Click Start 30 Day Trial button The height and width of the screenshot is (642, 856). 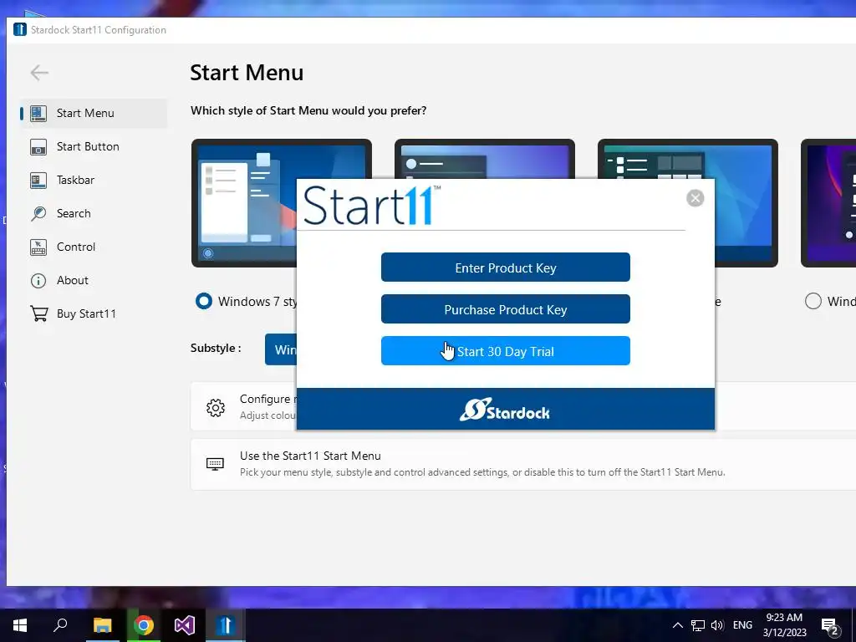pos(506,350)
